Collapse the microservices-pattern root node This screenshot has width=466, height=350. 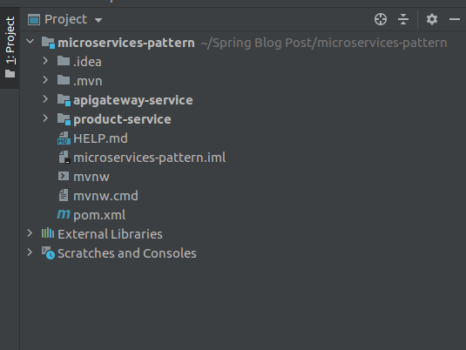(30, 41)
